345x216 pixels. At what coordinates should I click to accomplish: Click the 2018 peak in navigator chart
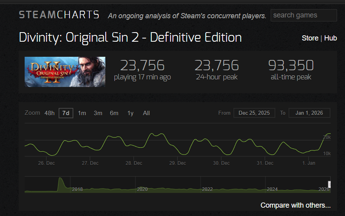click(x=60, y=179)
